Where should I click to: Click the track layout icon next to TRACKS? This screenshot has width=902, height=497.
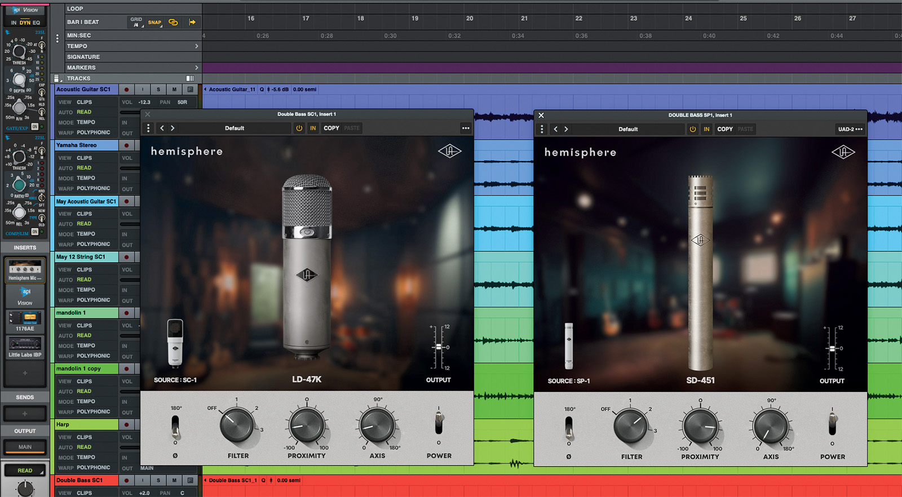click(57, 78)
